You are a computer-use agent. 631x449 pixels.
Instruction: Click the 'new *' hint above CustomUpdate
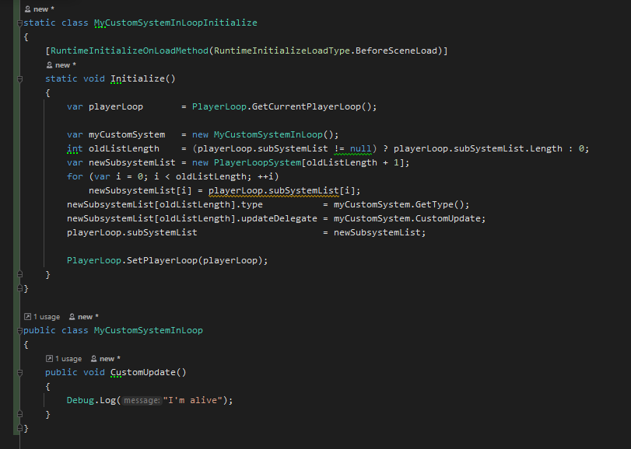(109, 358)
